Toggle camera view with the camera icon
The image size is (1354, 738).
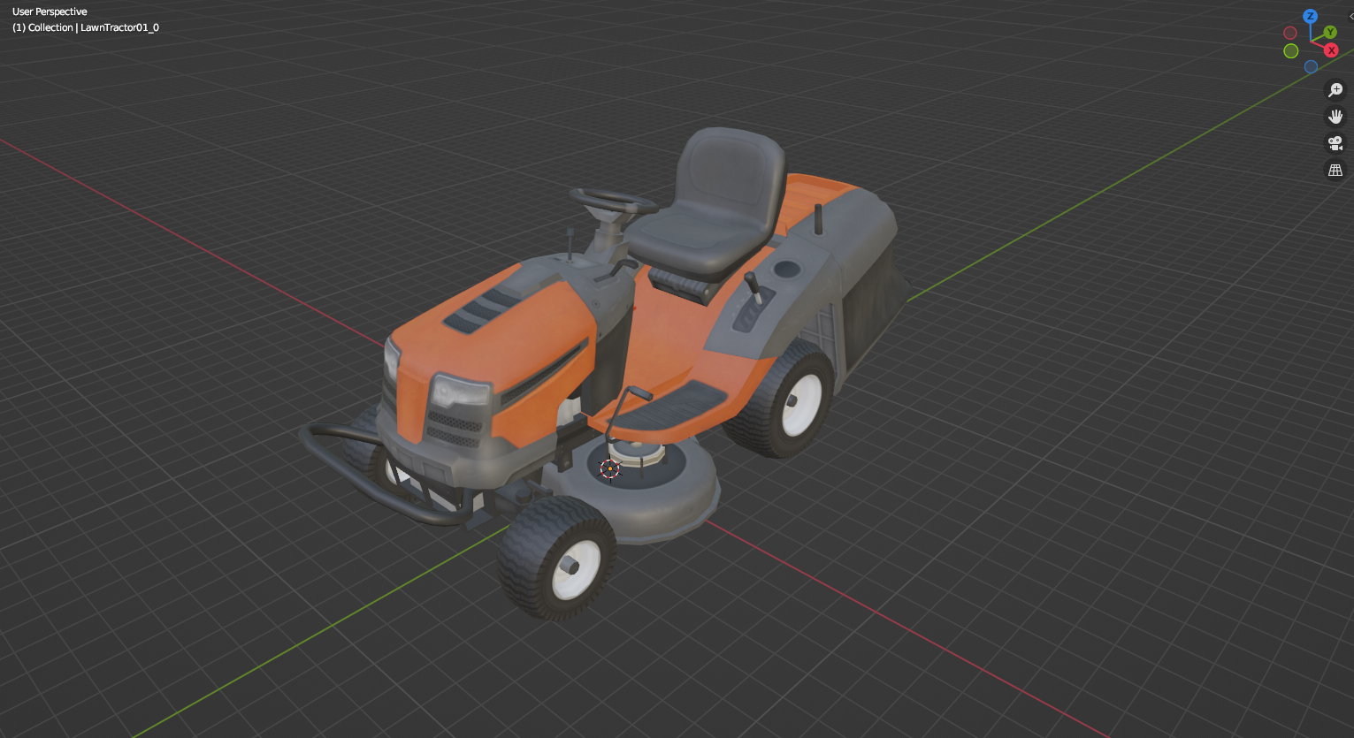click(x=1335, y=143)
